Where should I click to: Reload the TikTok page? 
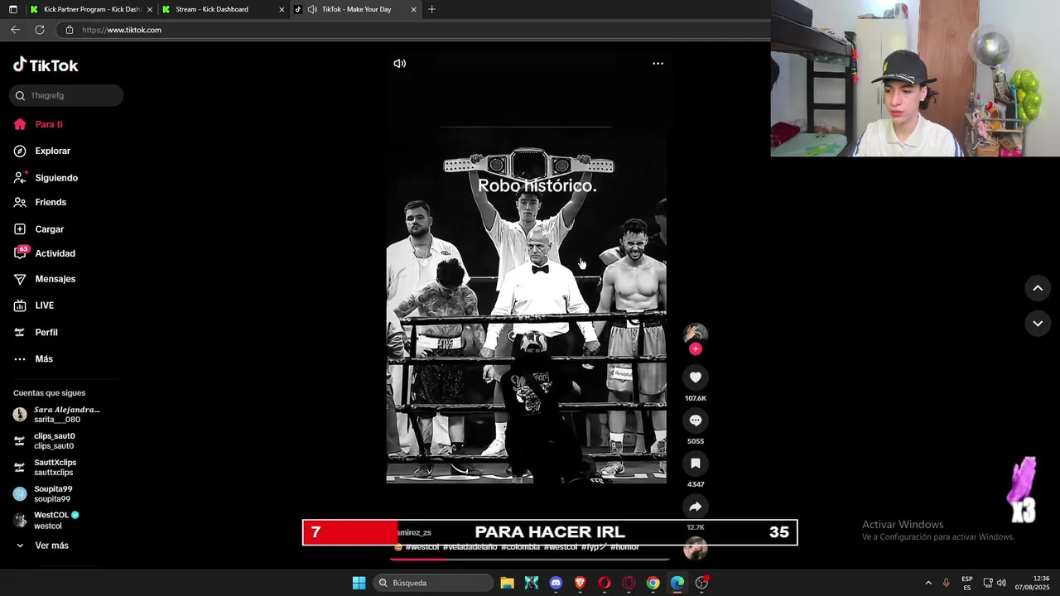[39, 30]
